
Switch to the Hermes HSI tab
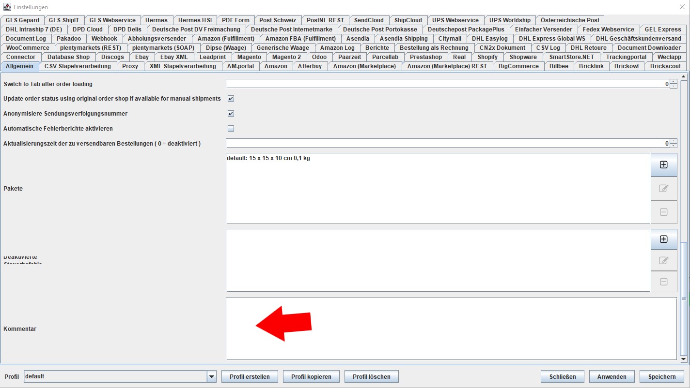click(195, 20)
